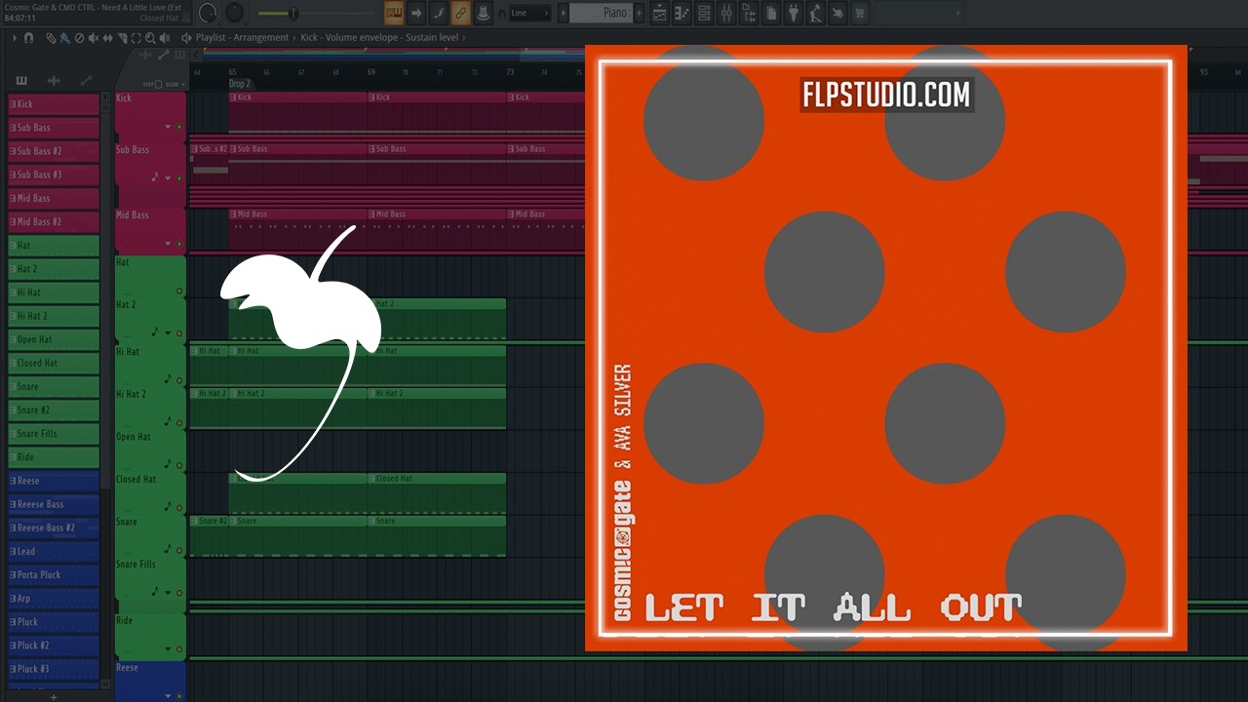Toggle typing keyboard to piano button
1248x702 pixels.
click(395, 13)
